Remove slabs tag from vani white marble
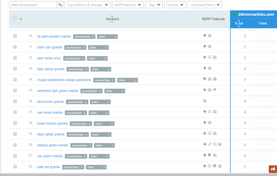The width and height of the screenshot is (277, 176). click(107, 113)
